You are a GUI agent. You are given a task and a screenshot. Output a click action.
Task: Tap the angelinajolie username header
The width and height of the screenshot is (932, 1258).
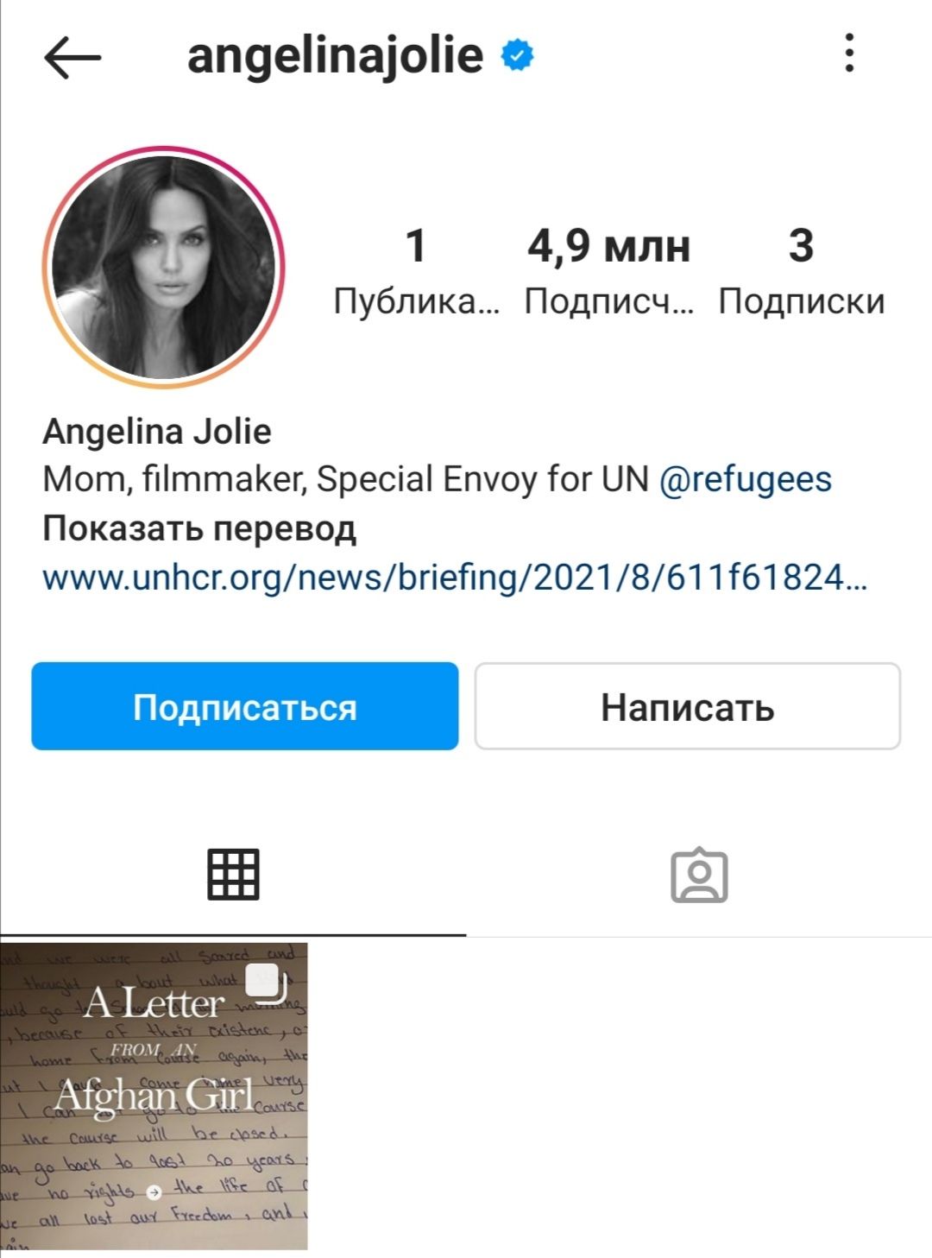point(335,56)
